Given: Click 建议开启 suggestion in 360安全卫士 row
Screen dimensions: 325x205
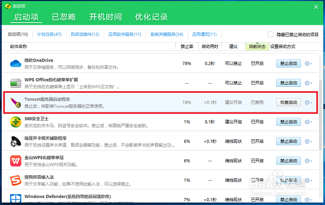Looking at the screenshot, I should pyautogui.click(x=233, y=122).
